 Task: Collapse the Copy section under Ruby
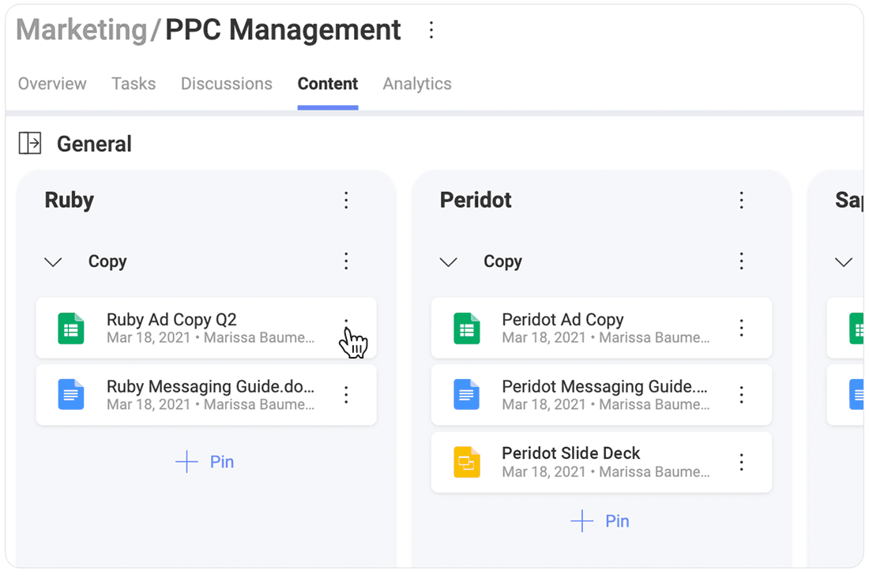click(53, 262)
